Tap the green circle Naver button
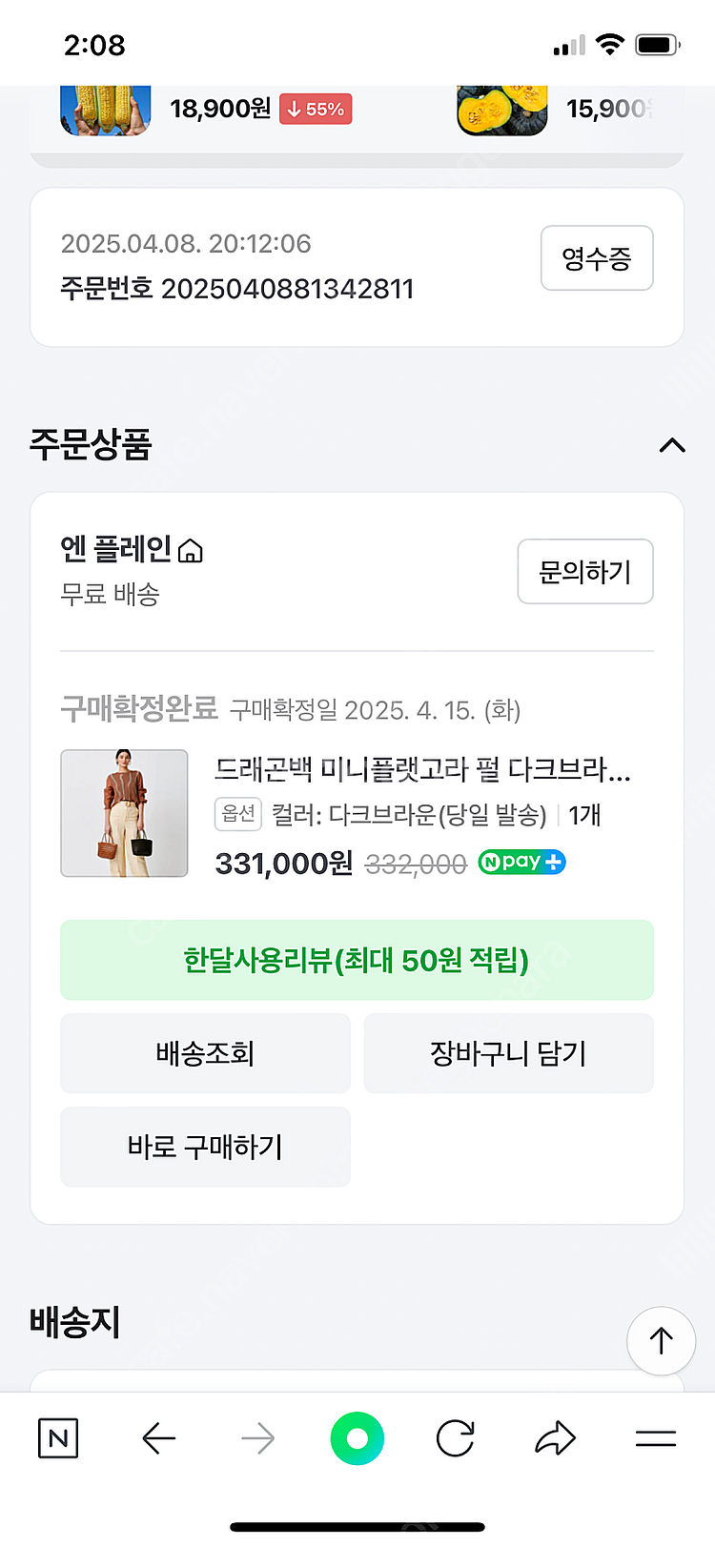Image resolution: width=715 pixels, height=1547 pixels. click(357, 1437)
